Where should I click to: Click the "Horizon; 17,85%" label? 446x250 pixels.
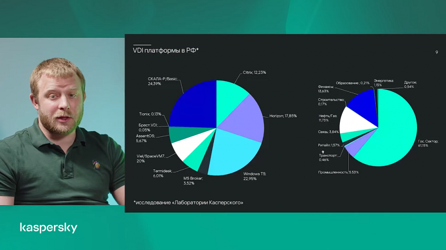(283, 116)
